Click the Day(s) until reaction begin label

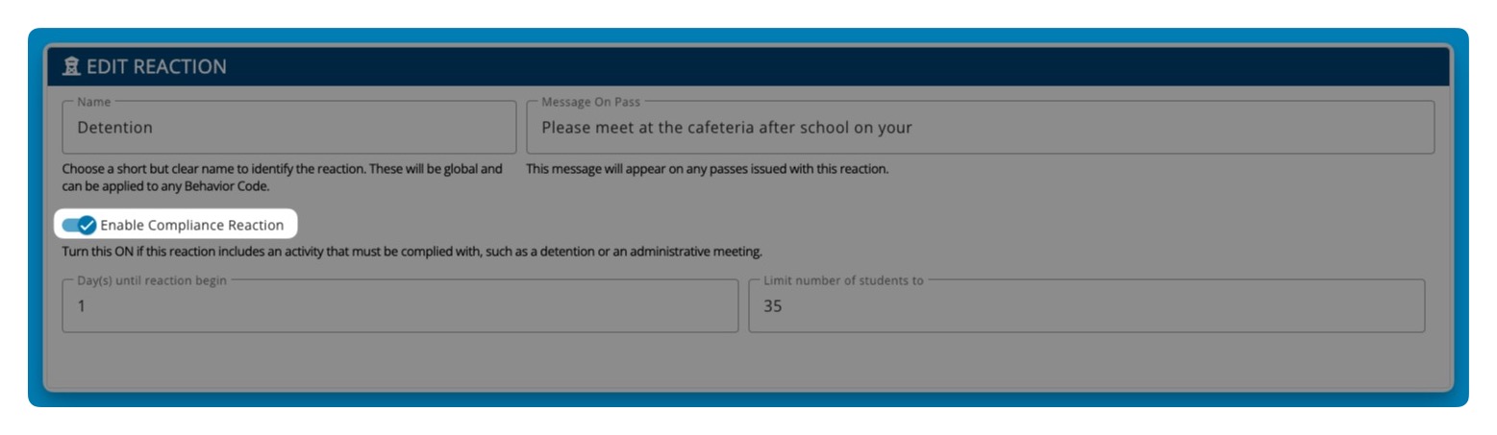coord(152,280)
